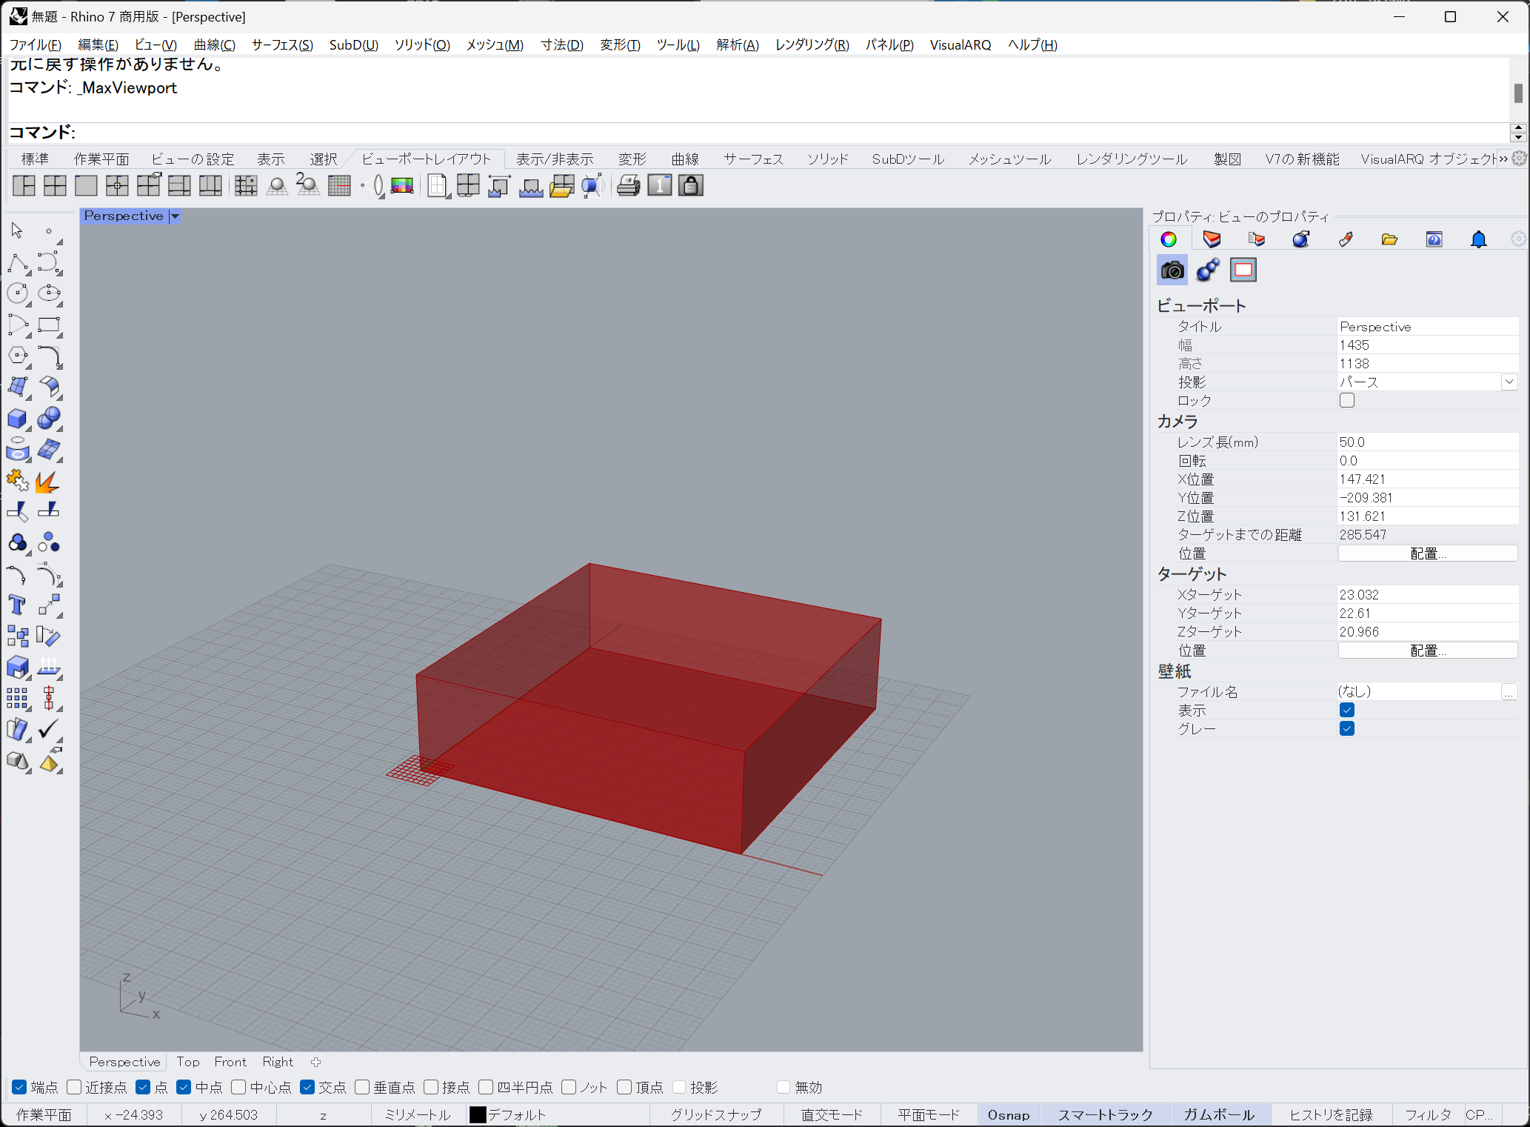Open the Perspective viewport title dropdown
This screenshot has width=1530, height=1127.
tap(176, 216)
